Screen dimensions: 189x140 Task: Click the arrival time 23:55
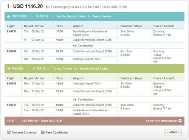pyautogui.click(x=59, y=91)
